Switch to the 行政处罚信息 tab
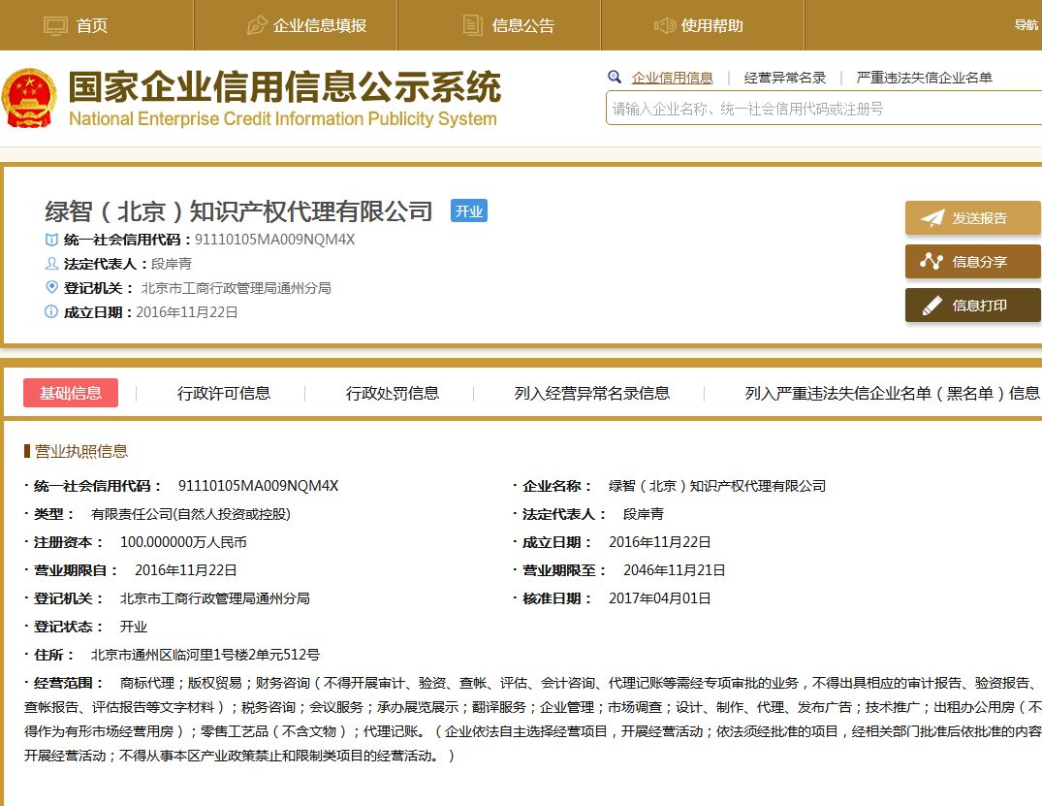Viewport: 1042px width, 806px height. (393, 393)
